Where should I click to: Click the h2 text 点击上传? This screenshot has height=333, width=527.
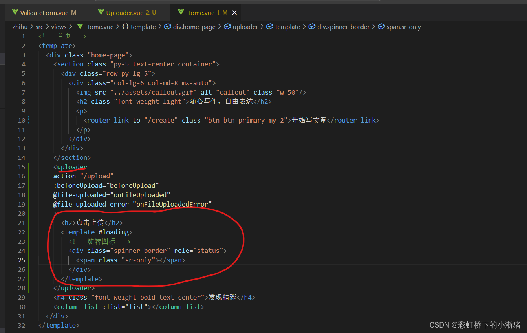(x=90, y=223)
